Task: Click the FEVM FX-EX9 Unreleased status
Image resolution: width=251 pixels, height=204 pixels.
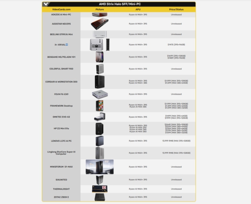Action: (x=176, y=94)
